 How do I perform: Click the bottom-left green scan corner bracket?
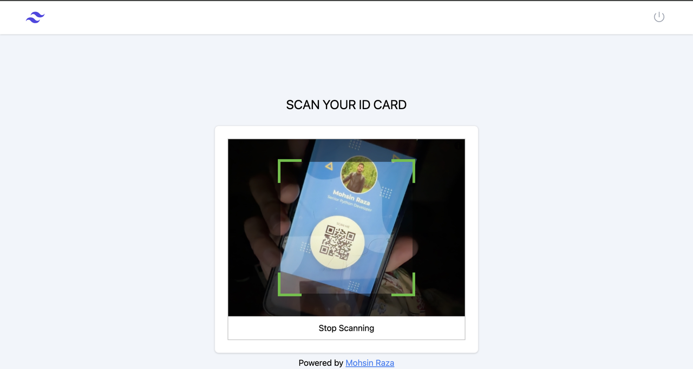[x=289, y=285]
